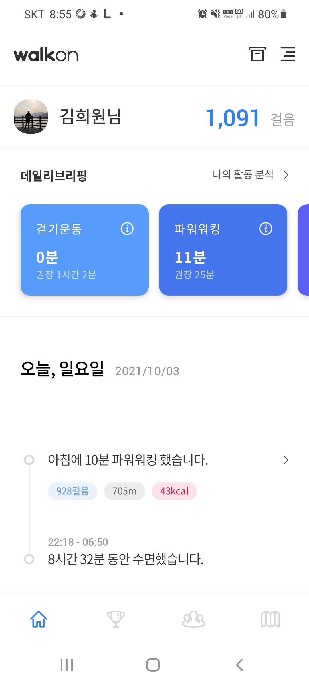Screen dimensions: 309x686
Task: Tap the 1,091 step count
Action: tap(233, 118)
